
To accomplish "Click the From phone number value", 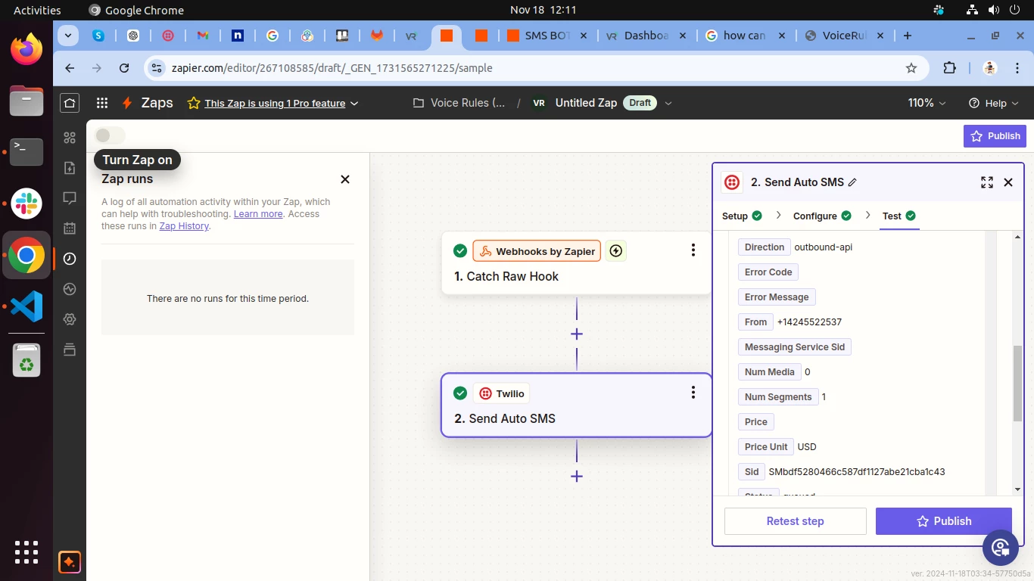I will 809,322.
